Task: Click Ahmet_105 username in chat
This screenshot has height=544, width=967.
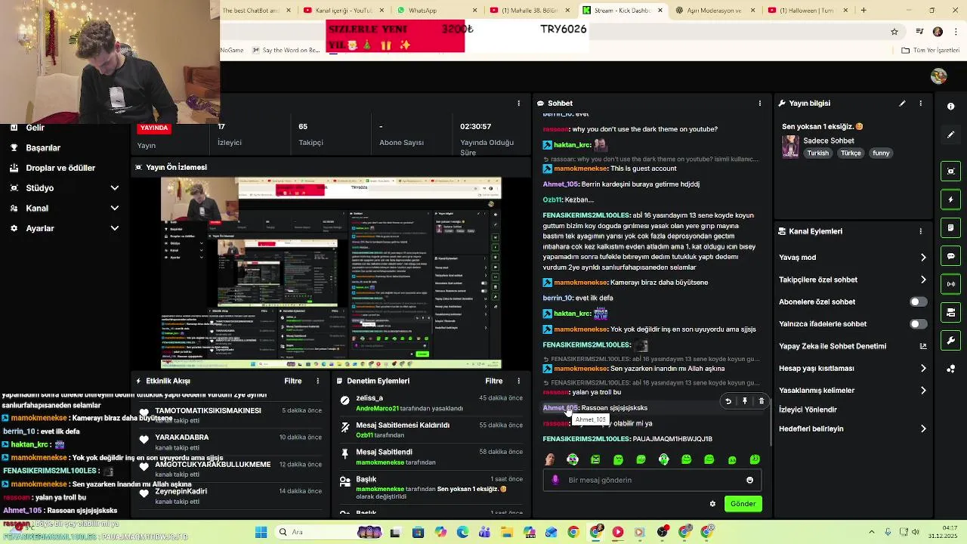Action: click(x=560, y=408)
